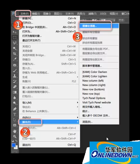Select the Horizontal Type tool
The height and width of the screenshot is (164, 140).
click(x=15, y=114)
